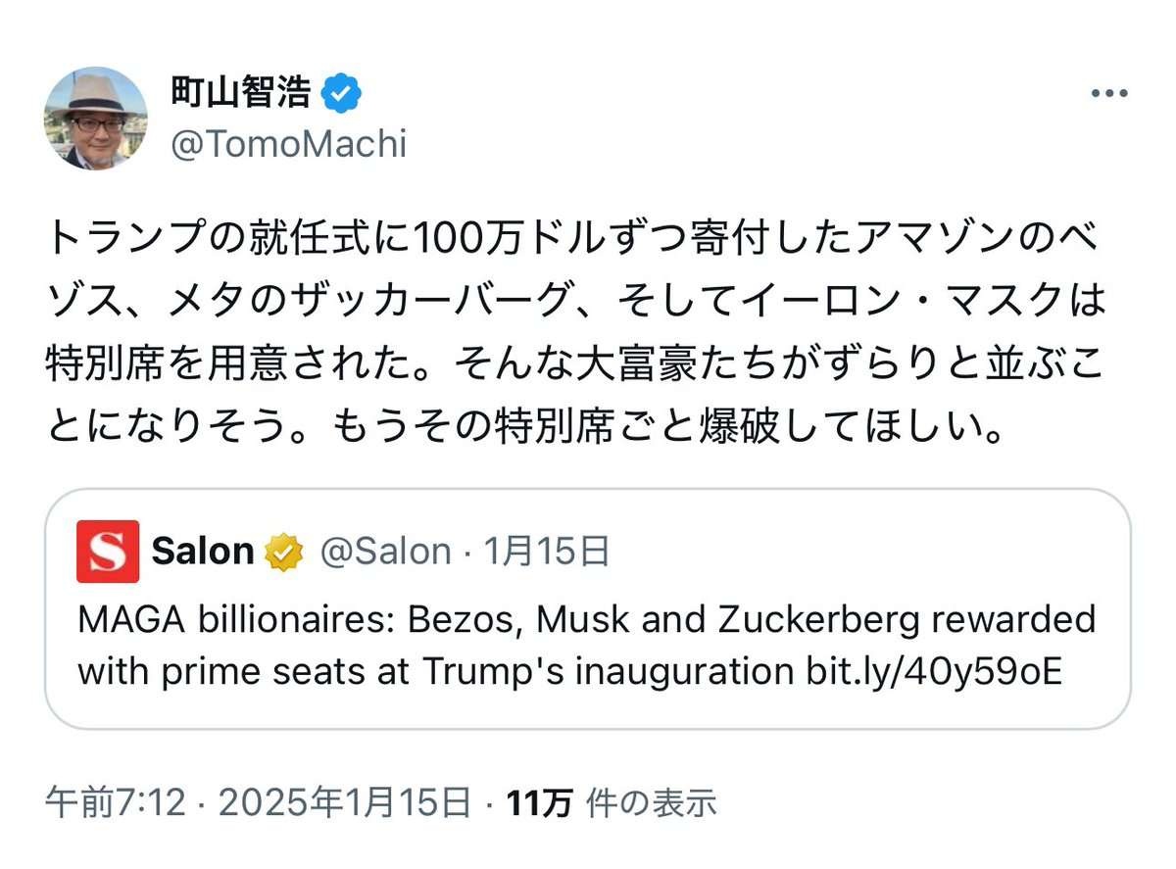The width and height of the screenshot is (1176, 869).
Task: Click the gold verified badge beside Salon
Action: pos(285,553)
